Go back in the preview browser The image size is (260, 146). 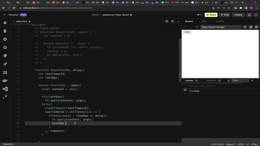pyautogui.click(x=186, y=27)
